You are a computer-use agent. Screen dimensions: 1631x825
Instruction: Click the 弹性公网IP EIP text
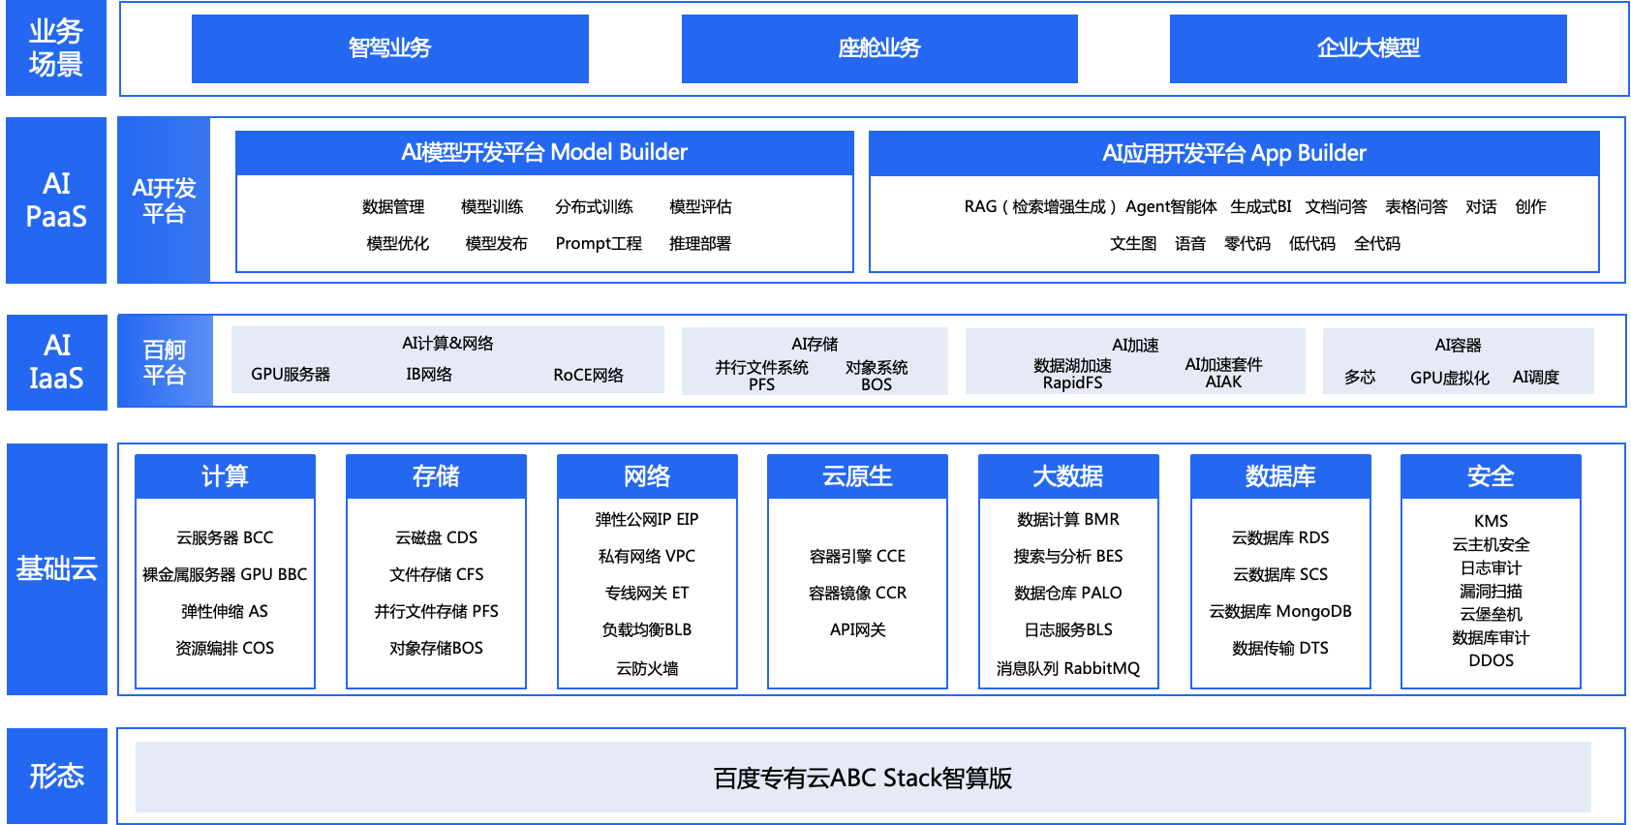click(647, 520)
